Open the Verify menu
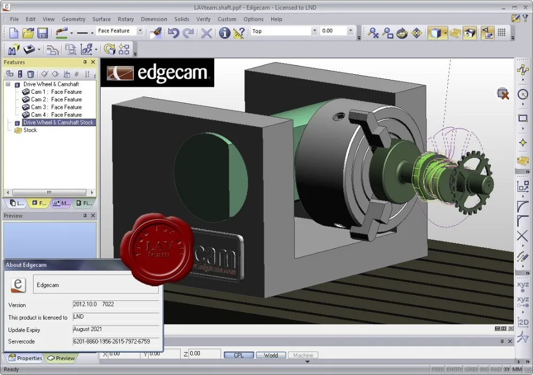 [x=203, y=19]
